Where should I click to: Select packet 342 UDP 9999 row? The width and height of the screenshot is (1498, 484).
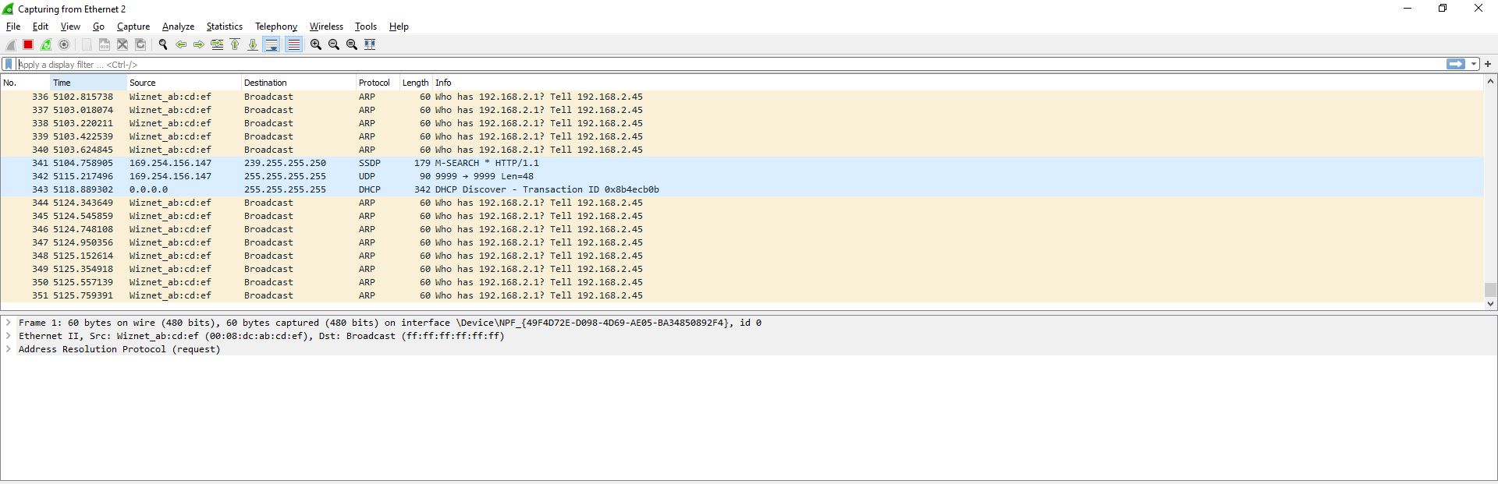741,176
